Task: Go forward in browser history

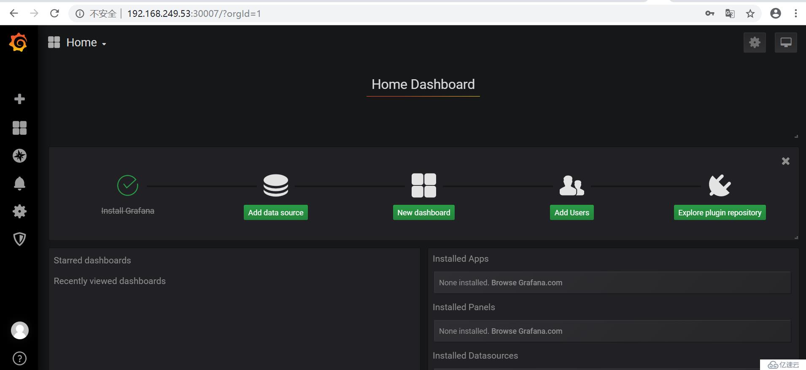Action: (x=34, y=13)
